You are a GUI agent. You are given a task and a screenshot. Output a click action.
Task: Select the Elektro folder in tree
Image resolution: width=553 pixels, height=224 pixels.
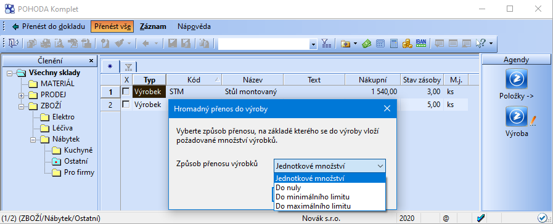63,117
